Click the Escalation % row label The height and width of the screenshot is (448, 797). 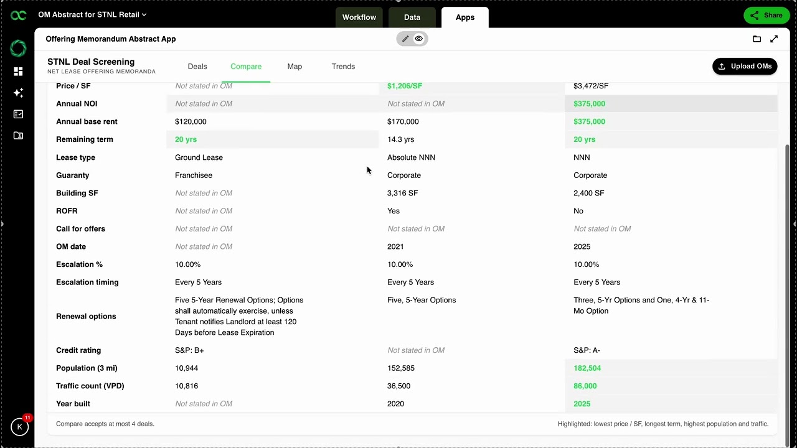pos(79,264)
